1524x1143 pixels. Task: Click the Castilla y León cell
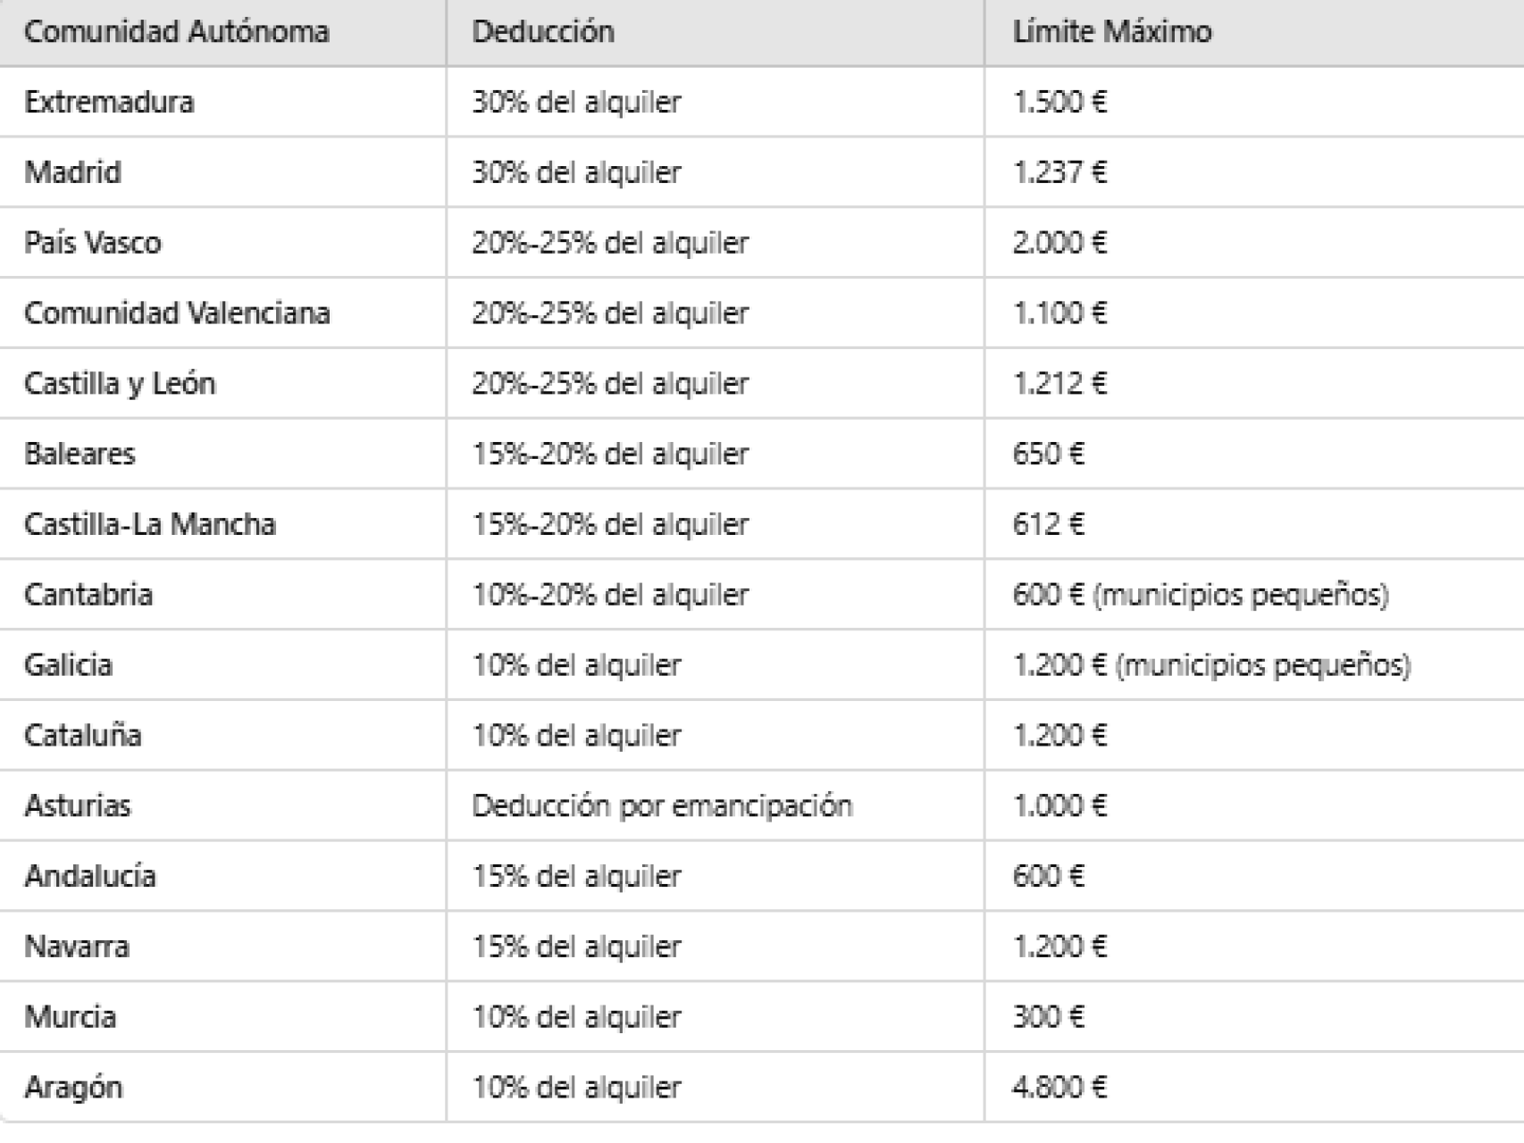coord(120,383)
